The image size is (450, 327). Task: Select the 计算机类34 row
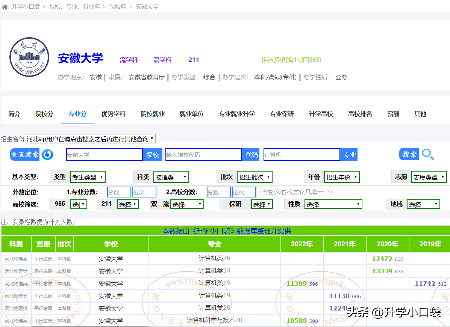pyautogui.click(x=226, y=271)
